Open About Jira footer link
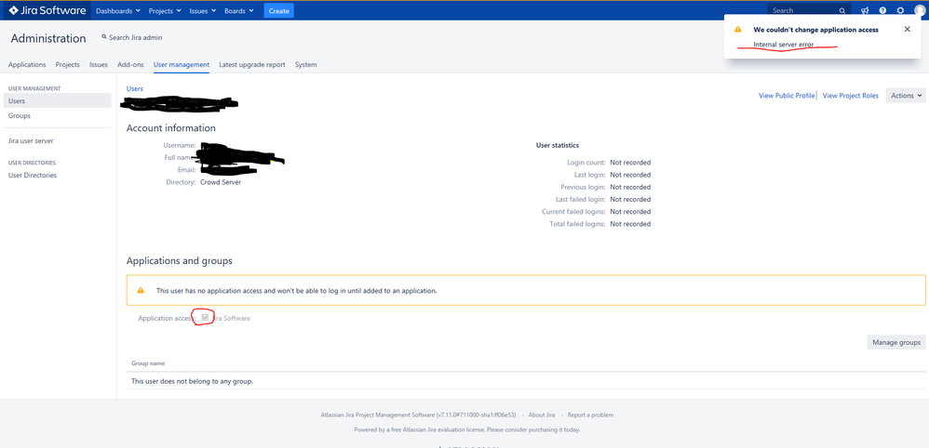This screenshot has width=929, height=448. (542, 415)
